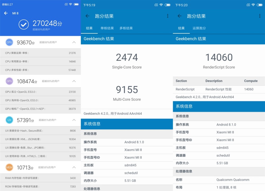Tap 内存大小 row on Single-Core results screen

pyautogui.click(x=127, y=181)
